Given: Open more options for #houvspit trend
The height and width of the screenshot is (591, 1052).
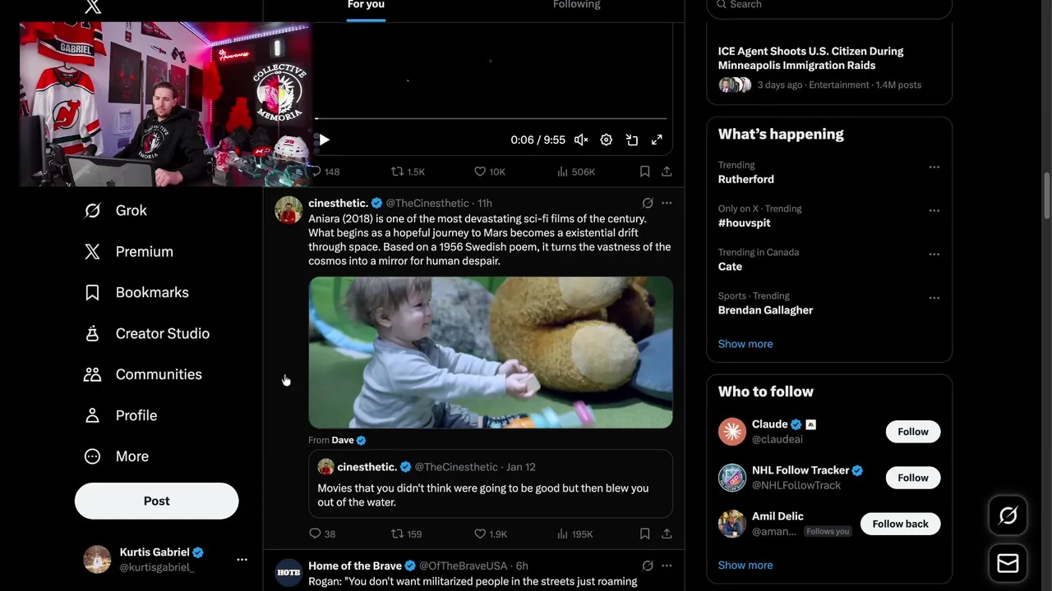Looking at the screenshot, I should pyautogui.click(x=934, y=210).
